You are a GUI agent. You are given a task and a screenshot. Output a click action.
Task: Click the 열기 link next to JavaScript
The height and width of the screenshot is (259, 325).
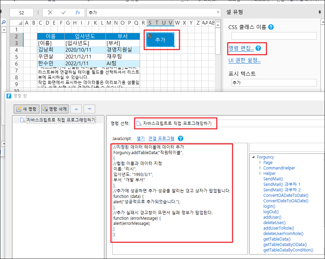(x=141, y=138)
